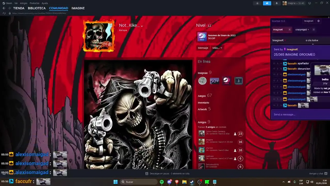This screenshot has width=330, height=186.
Task: Open Imagine friend avatar in friends list
Action: (x=202, y=142)
